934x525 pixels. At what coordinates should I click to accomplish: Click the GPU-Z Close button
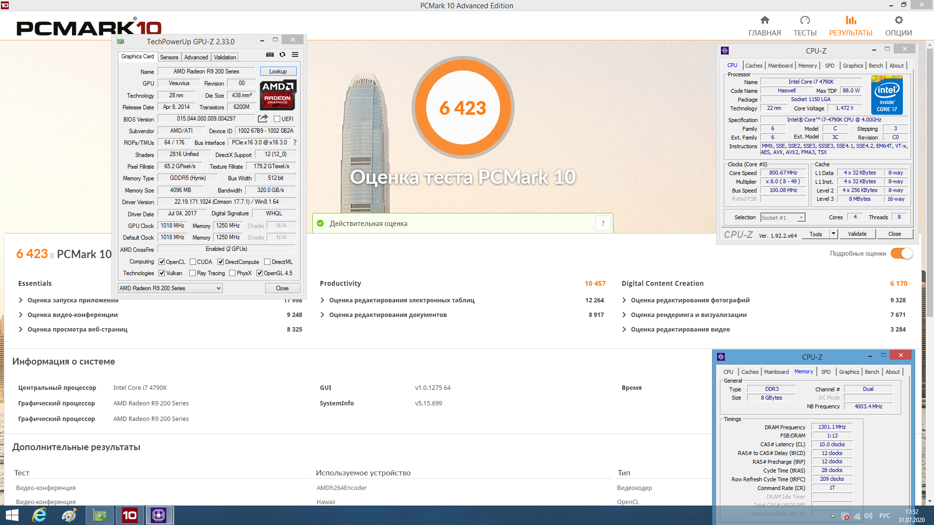coord(282,288)
